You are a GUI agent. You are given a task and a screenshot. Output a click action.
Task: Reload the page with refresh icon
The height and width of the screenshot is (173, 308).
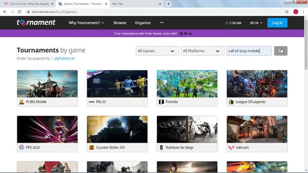point(19,12)
